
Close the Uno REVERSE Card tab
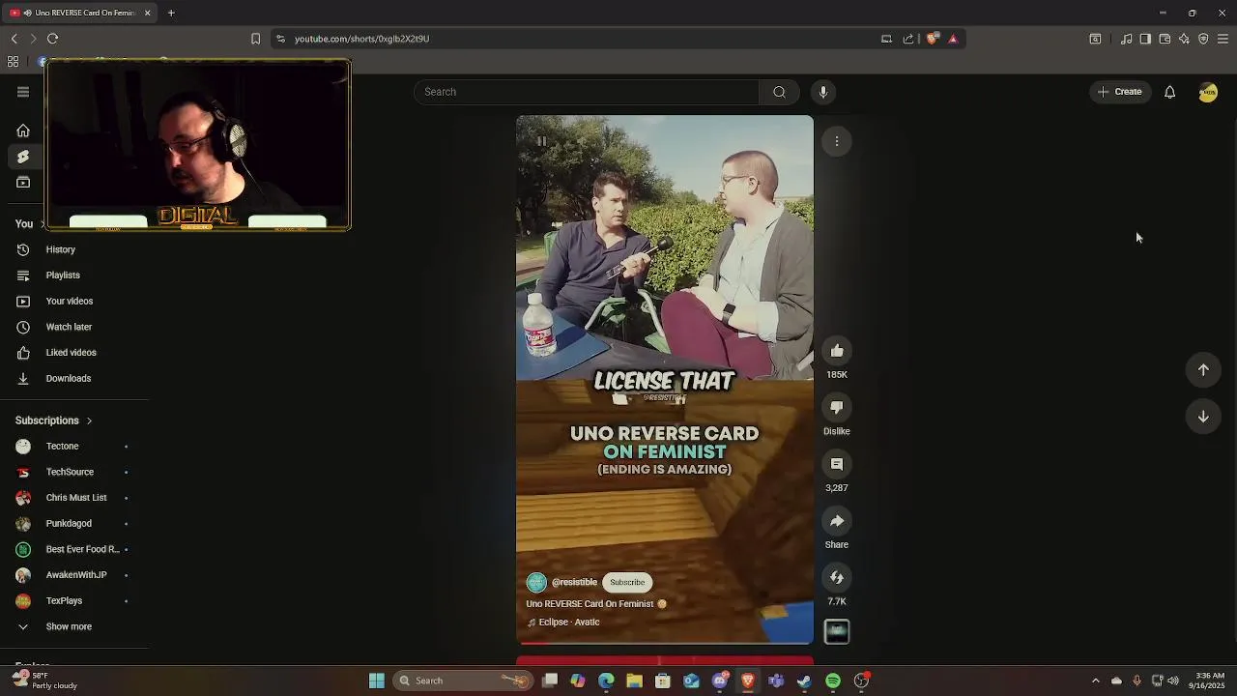pos(147,13)
